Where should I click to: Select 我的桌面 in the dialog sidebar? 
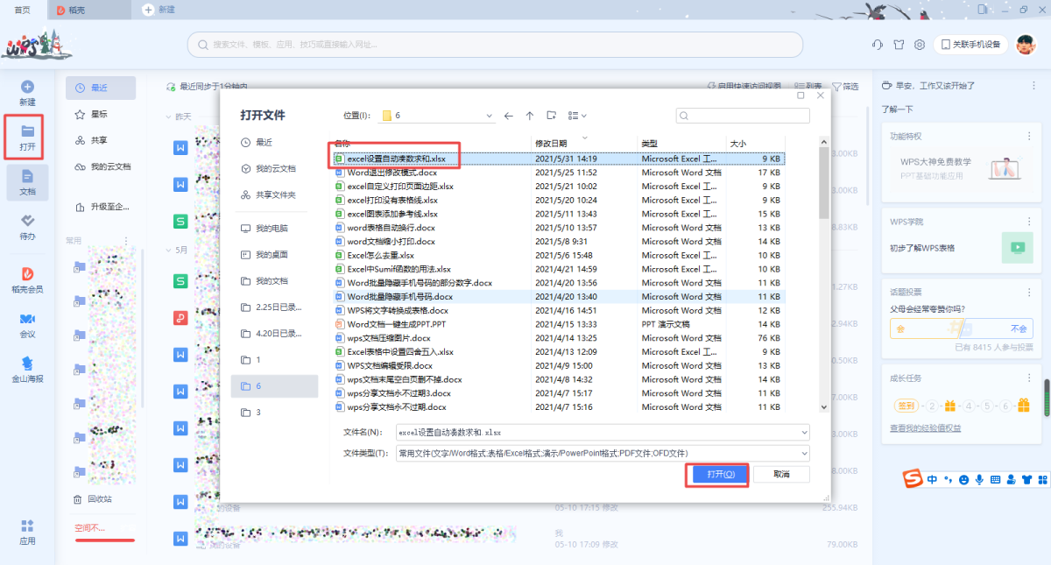point(272,254)
